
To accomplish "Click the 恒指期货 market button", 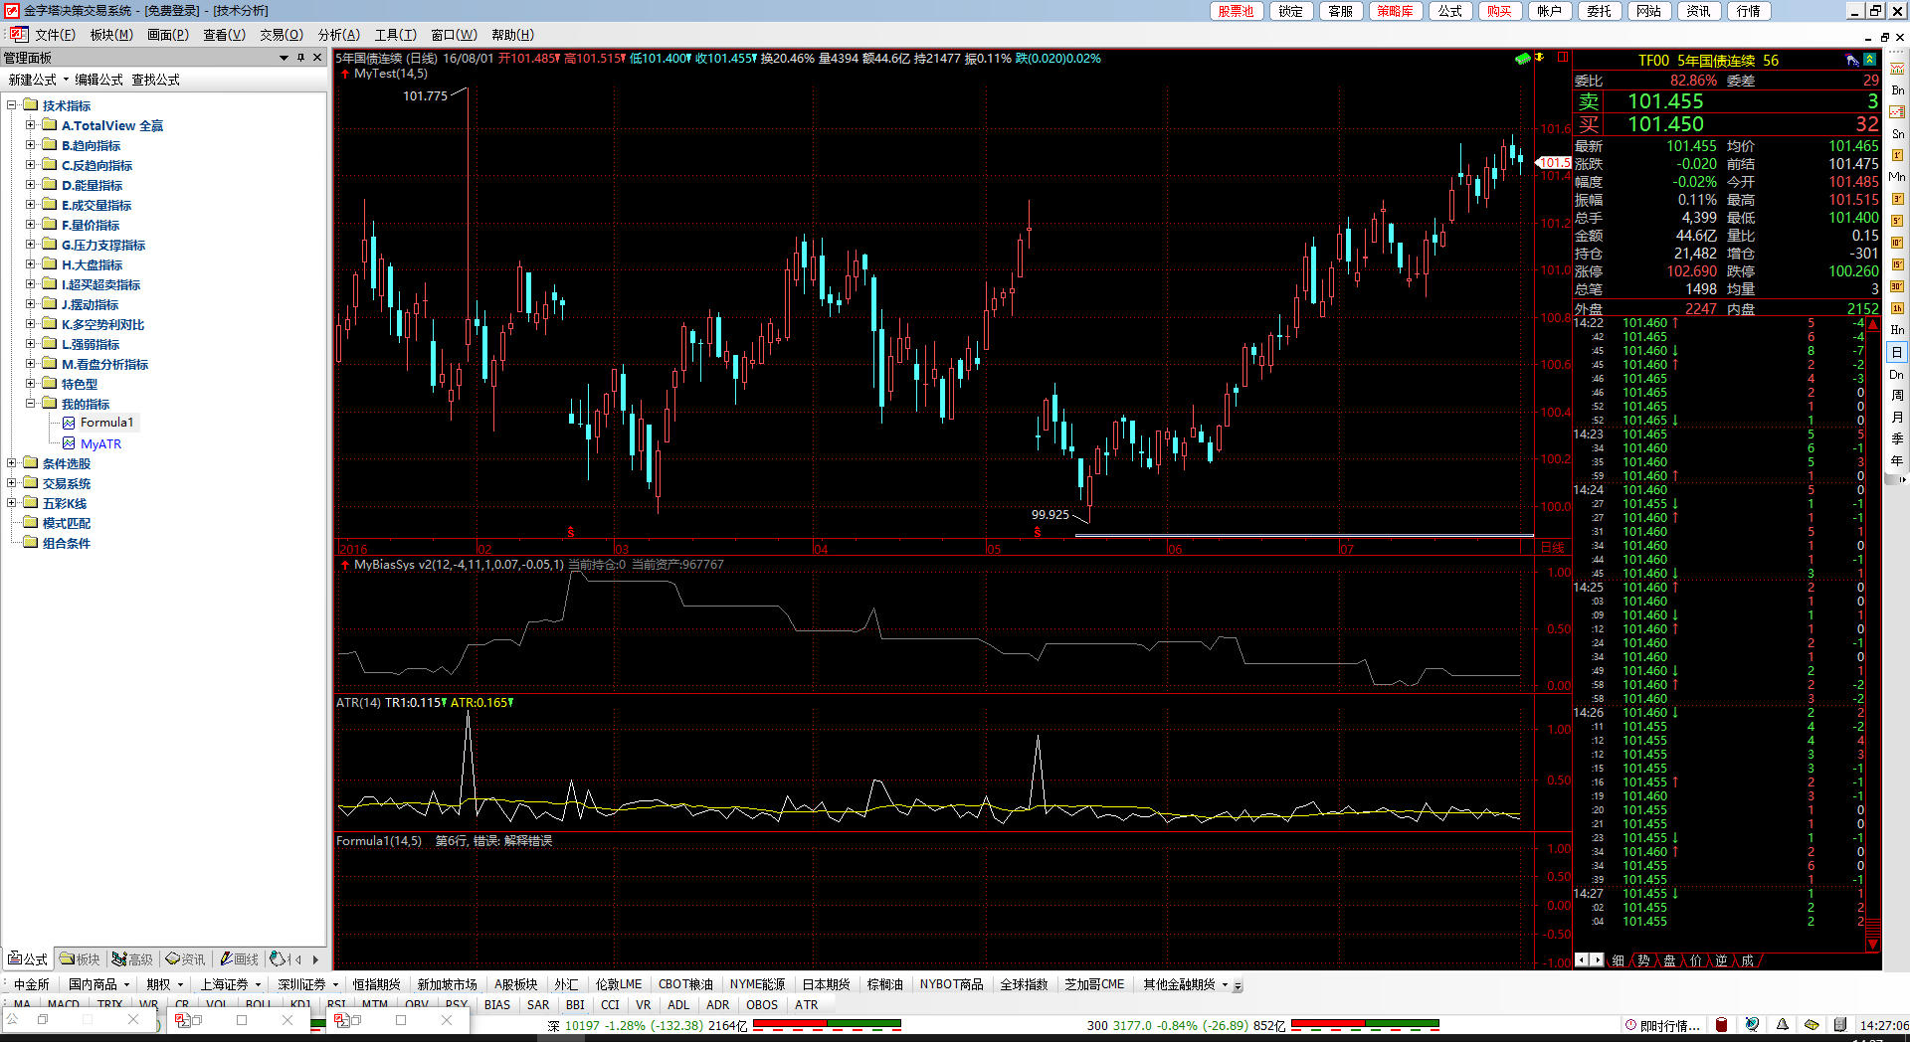I will click(x=376, y=984).
